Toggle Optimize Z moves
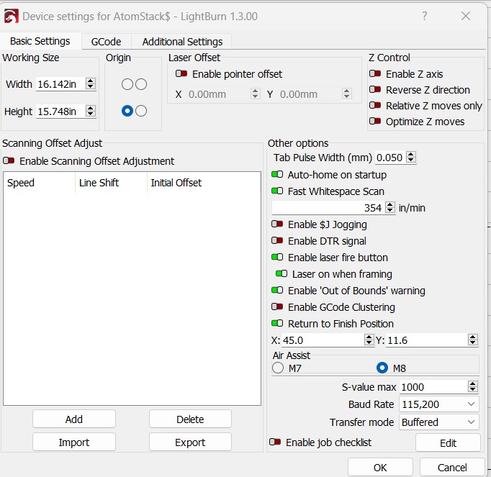The height and width of the screenshot is (477, 491). tap(375, 121)
